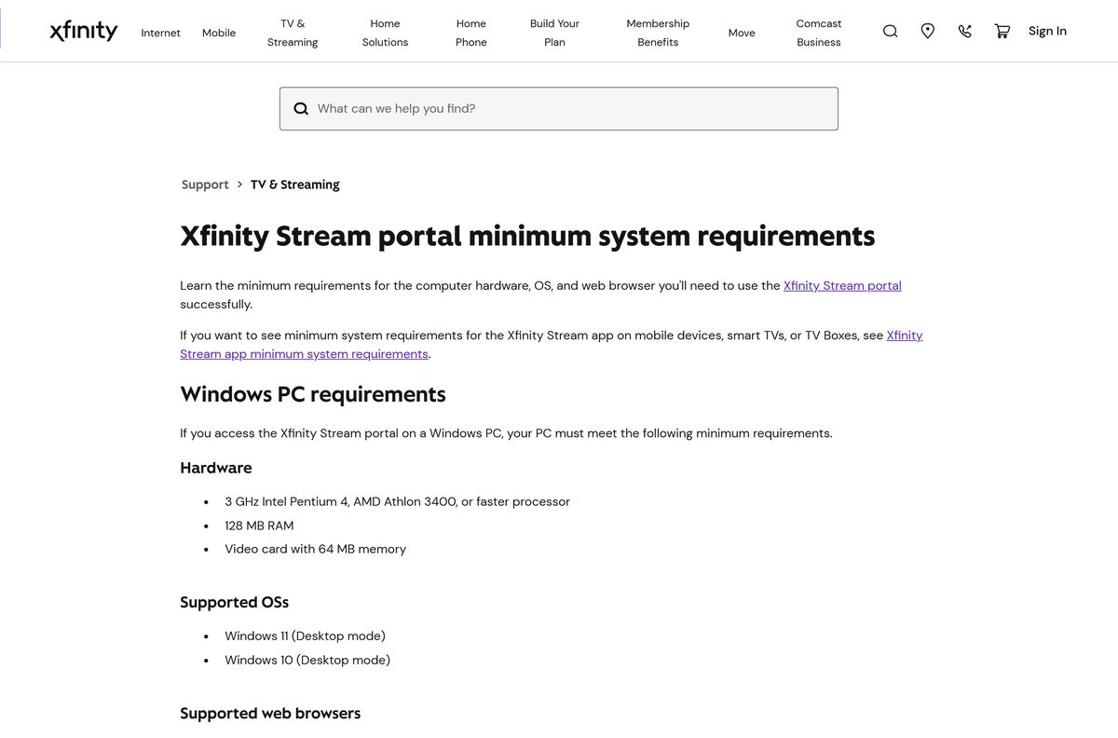Screen dimensions: 1118x738
Task: Open the Internet menu
Action: tap(161, 33)
